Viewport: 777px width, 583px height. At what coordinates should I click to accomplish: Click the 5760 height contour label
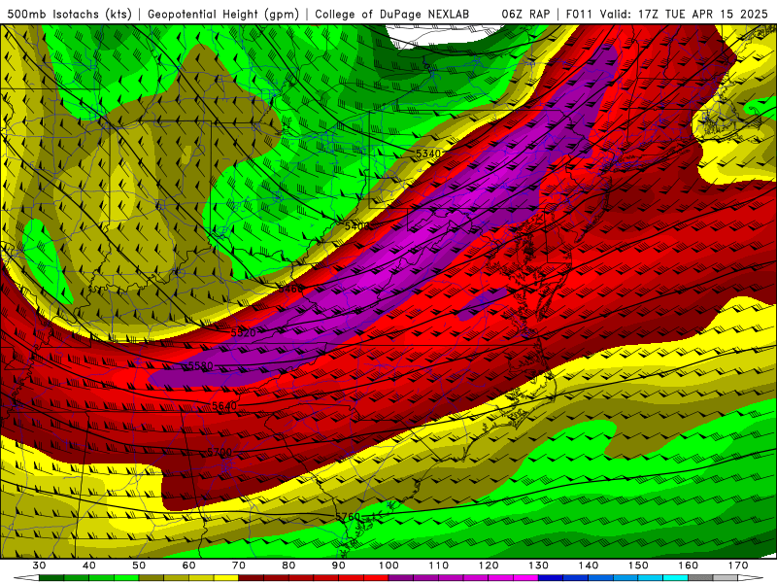348,517
